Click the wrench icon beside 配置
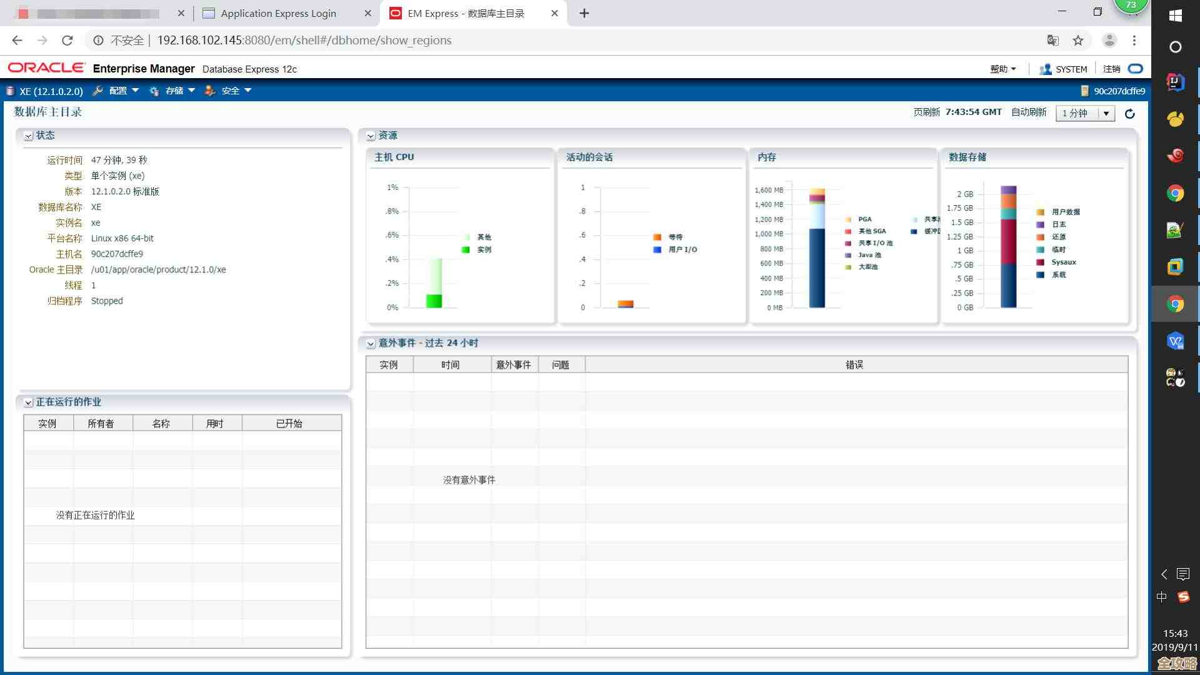This screenshot has height=675, width=1200. click(x=97, y=91)
